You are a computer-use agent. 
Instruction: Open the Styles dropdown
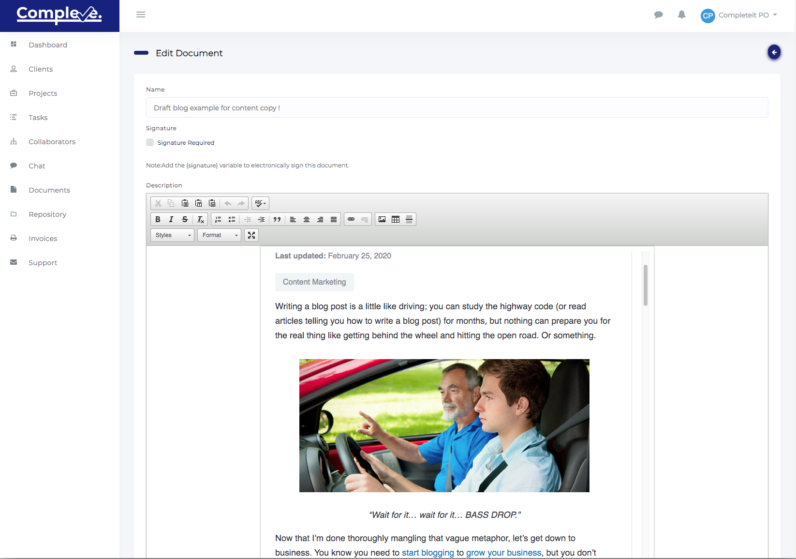[x=173, y=235]
